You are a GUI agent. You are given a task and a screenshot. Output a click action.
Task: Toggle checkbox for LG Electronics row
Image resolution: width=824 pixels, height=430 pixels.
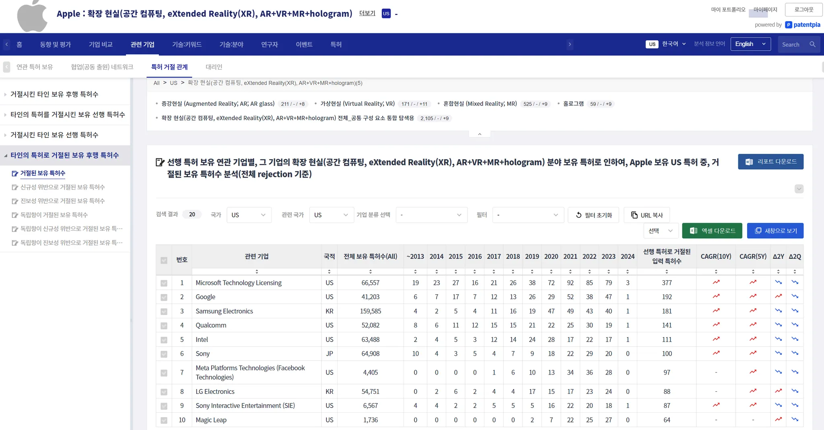164,392
